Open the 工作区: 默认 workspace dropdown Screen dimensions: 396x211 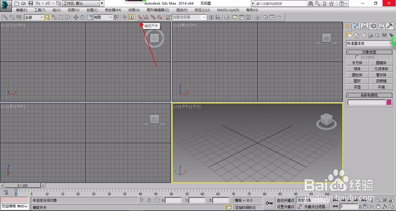point(81,3)
